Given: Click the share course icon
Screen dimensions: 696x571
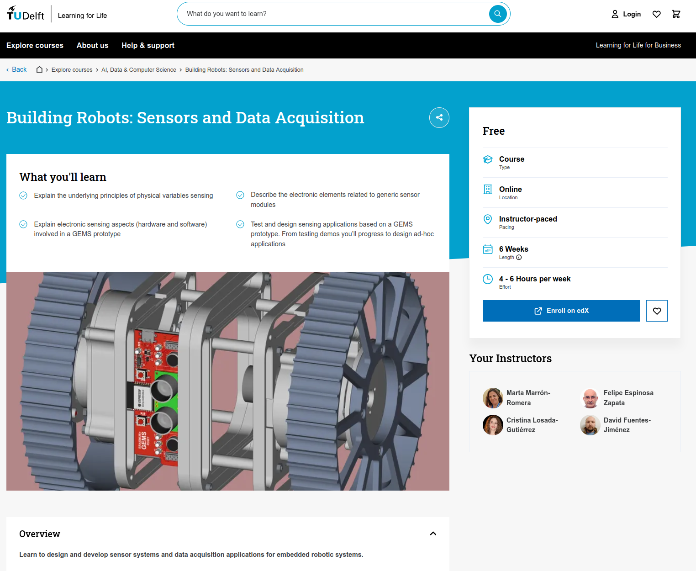Looking at the screenshot, I should tap(439, 117).
